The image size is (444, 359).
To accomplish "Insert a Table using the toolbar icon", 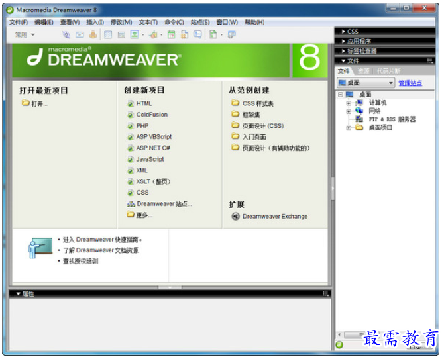I will pyautogui.click(x=108, y=35).
